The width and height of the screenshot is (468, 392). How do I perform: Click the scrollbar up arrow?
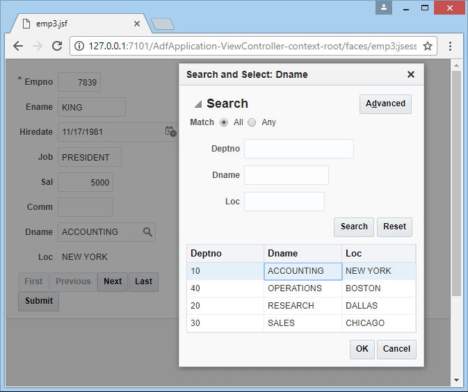(456, 65)
